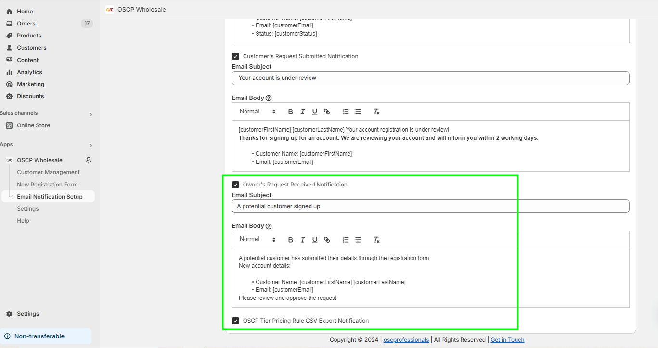The height and width of the screenshot is (348, 658).
Task: Toggle bold formatting in the Email Body editor
Action: coord(290,239)
